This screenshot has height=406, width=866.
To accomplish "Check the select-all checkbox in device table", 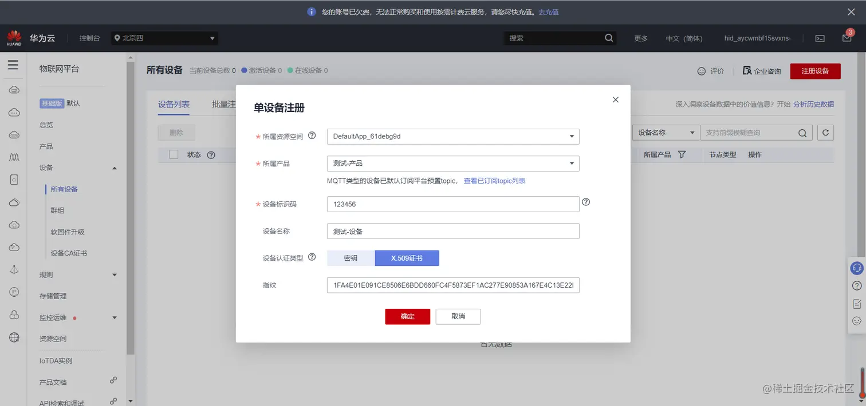I will [x=174, y=154].
